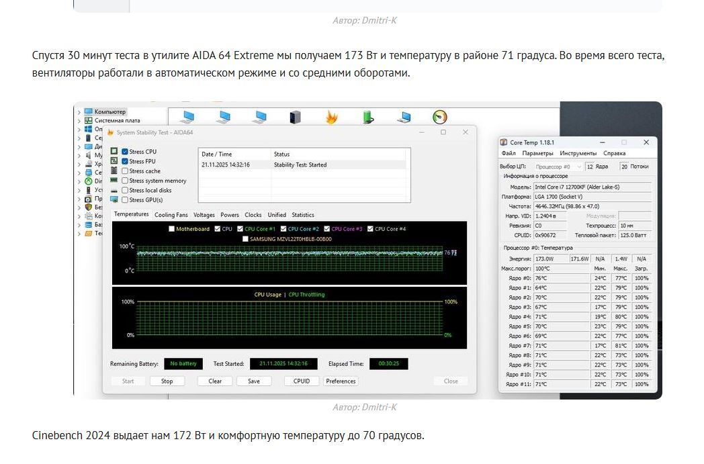The width and height of the screenshot is (704, 464).
Task: Switch to the Cooling Fans tab
Action: point(171,215)
